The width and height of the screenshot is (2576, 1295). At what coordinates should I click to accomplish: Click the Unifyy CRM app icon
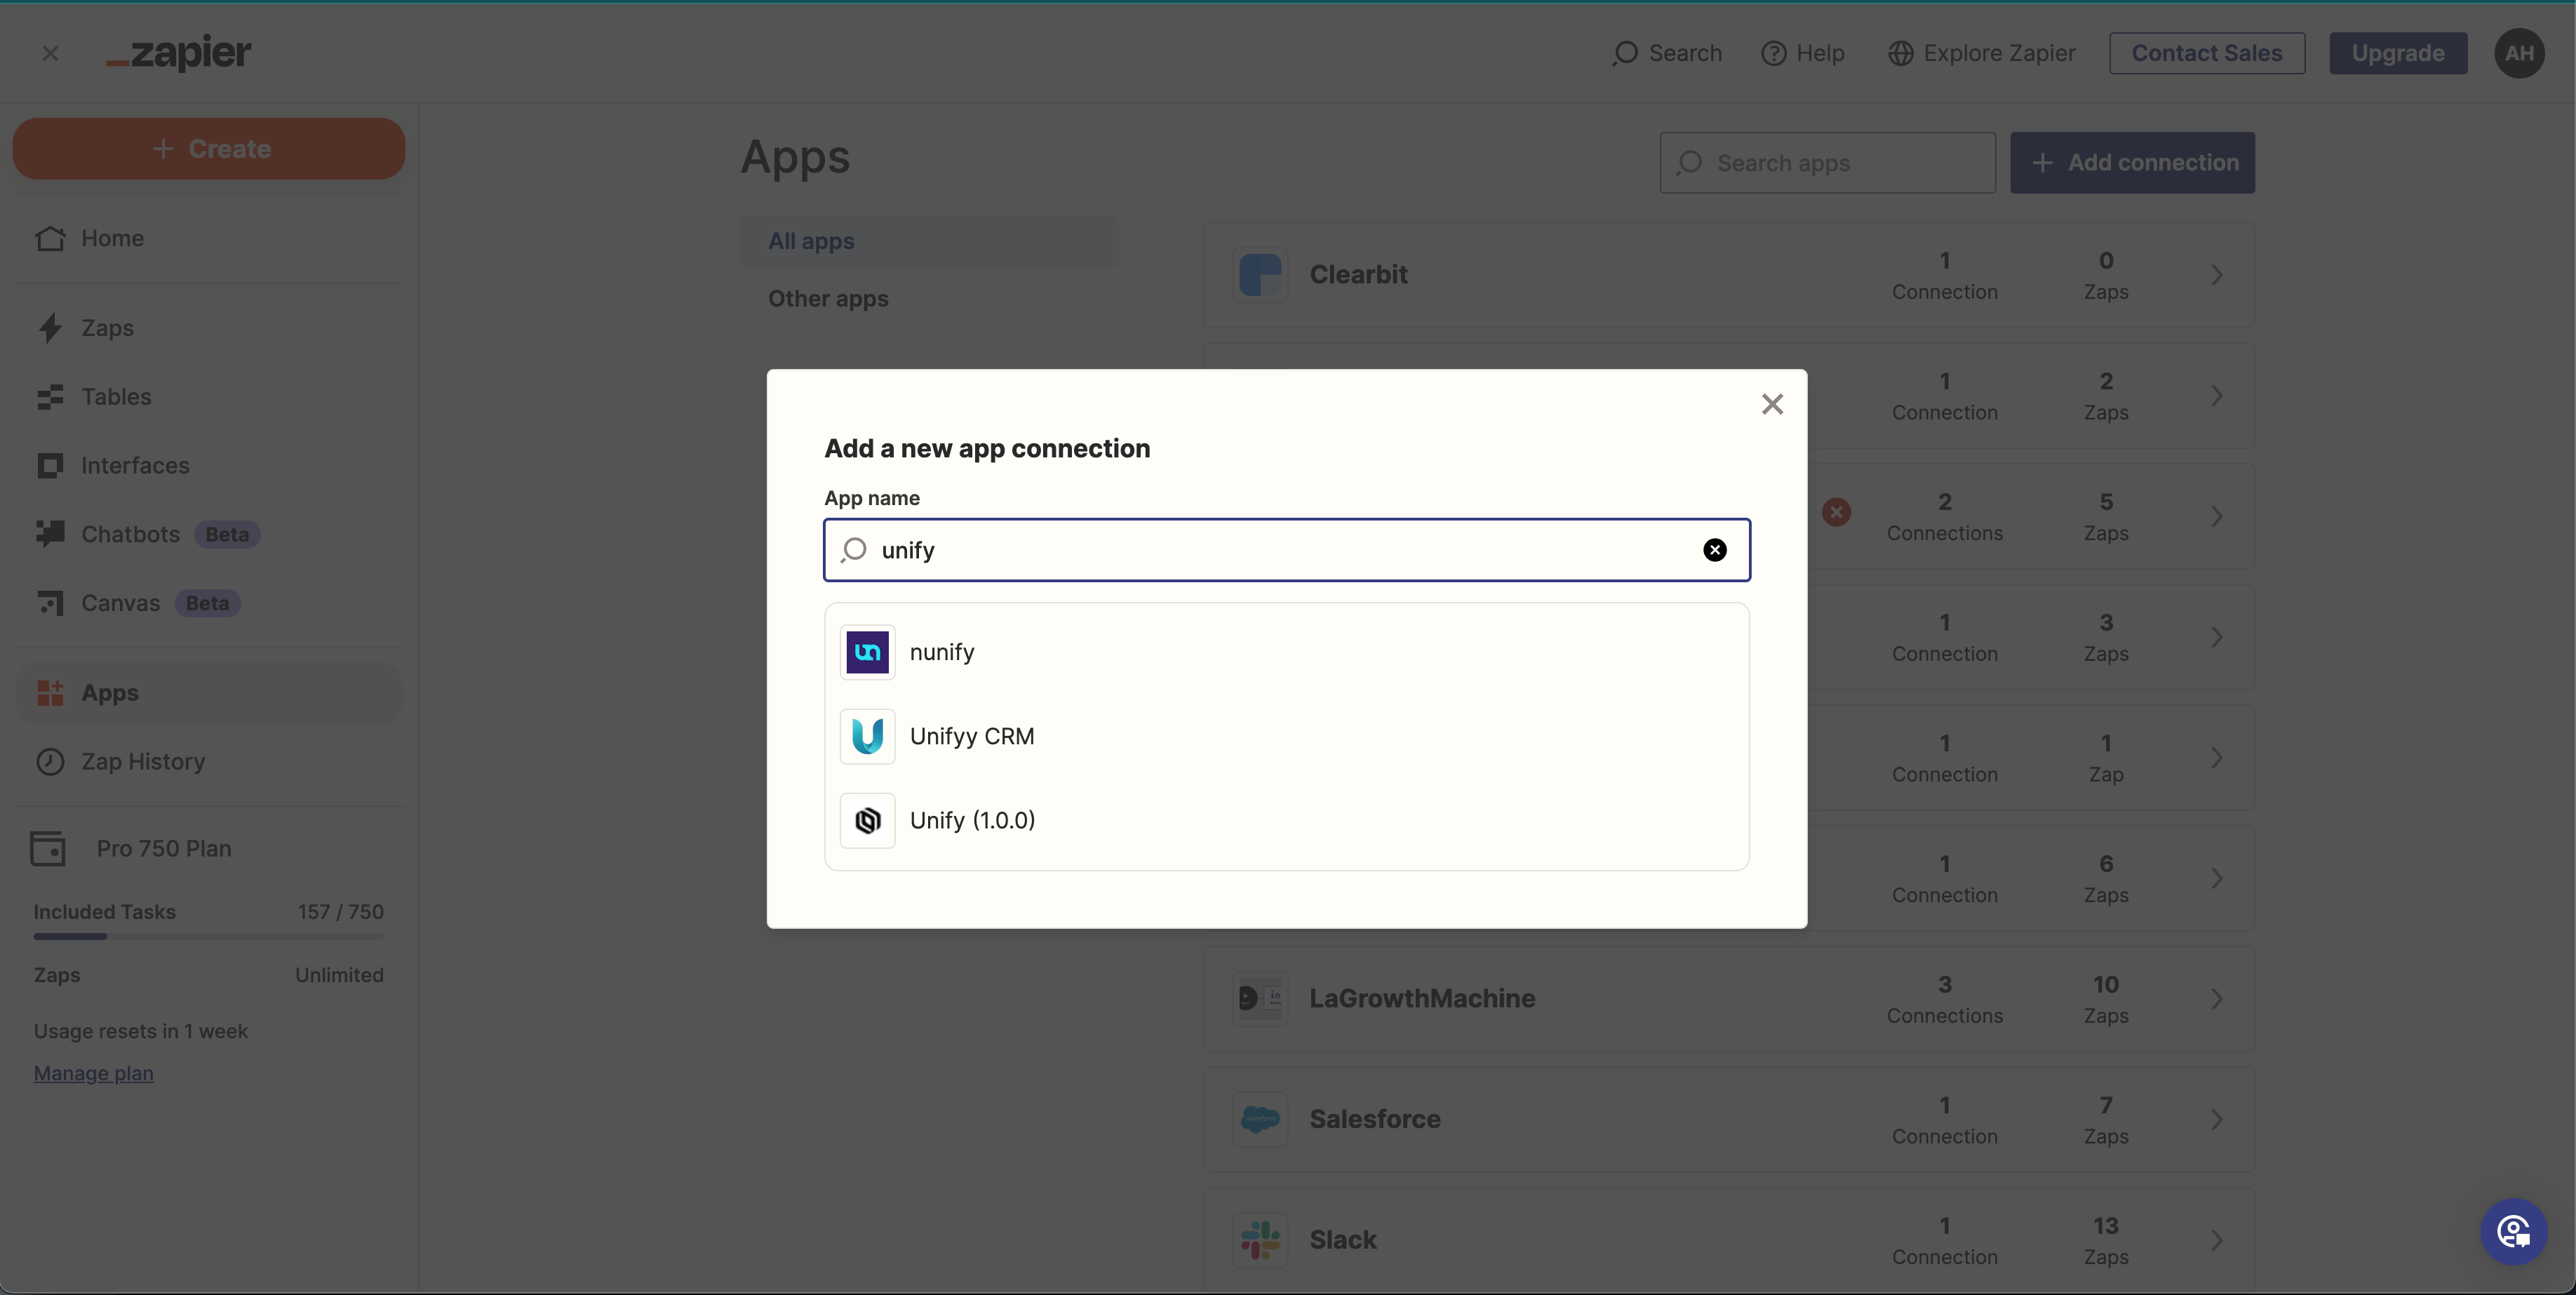867,736
